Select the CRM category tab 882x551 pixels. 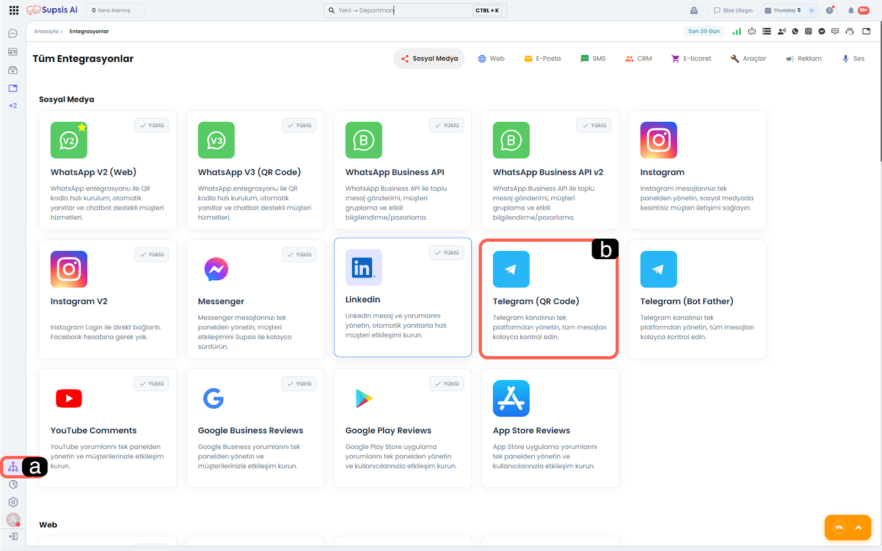click(638, 58)
